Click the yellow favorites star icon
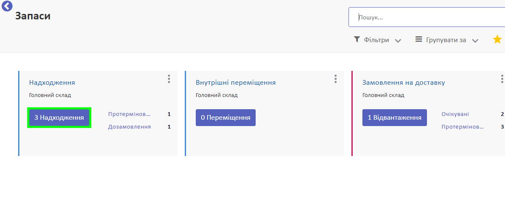Screen dimensions: 505x199 click(497, 40)
